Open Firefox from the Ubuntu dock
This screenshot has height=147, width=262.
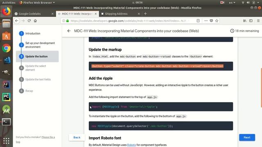pyautogui.click(x=7, y=11)
